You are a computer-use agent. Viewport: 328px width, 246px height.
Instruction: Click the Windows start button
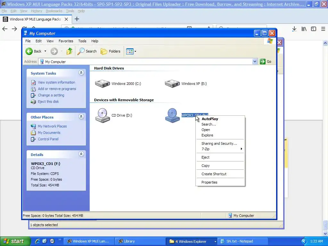pyautogui.click(x=15, y=241)
